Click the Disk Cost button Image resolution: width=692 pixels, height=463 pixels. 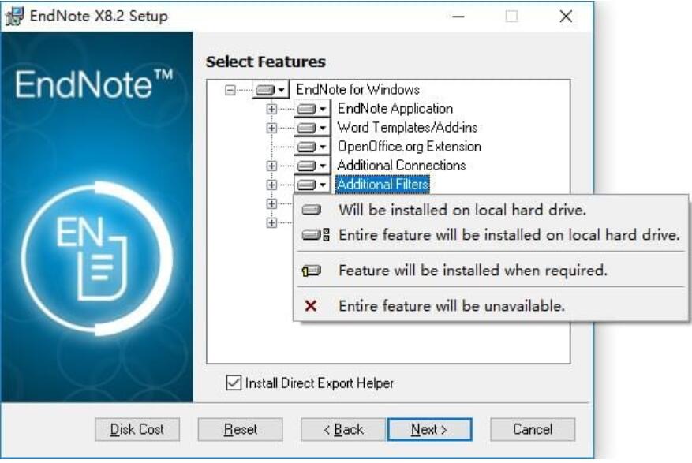[x=137, y=430]
